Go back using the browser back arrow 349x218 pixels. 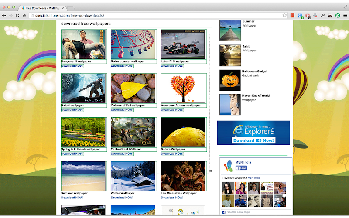click(x=4, y=15)
